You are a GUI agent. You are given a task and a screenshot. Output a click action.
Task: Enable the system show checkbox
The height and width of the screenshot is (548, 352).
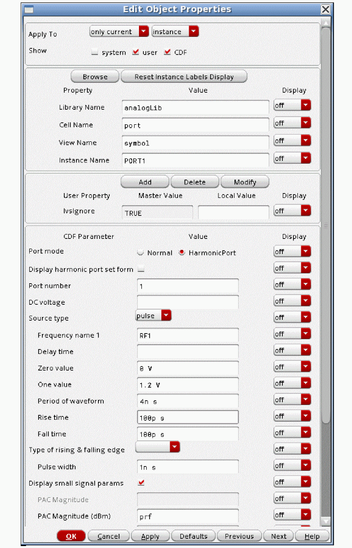(95, 53)
